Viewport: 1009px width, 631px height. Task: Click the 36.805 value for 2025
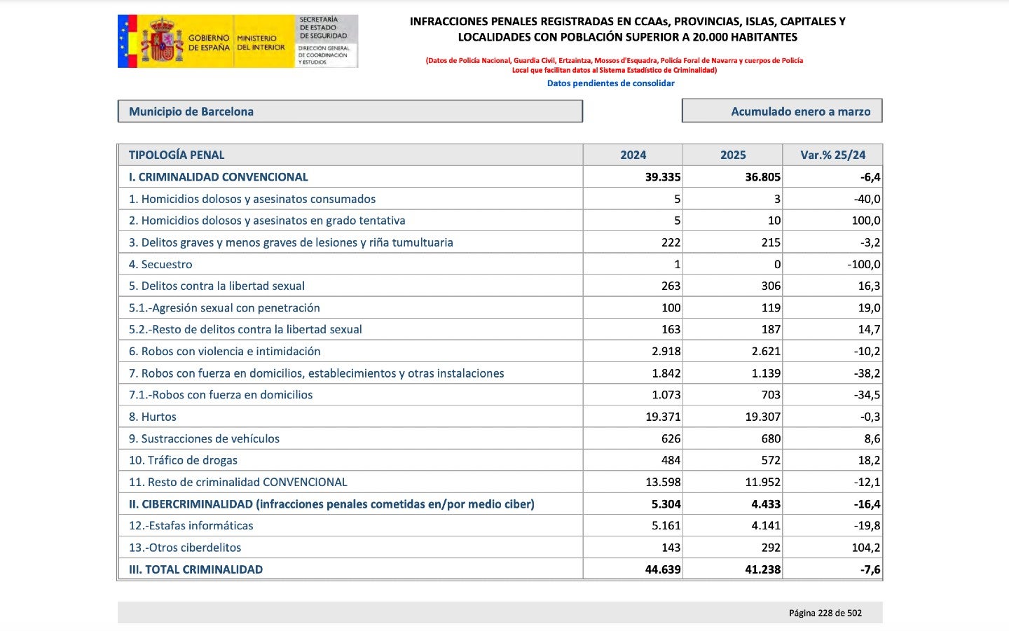[x=762, y=177]
